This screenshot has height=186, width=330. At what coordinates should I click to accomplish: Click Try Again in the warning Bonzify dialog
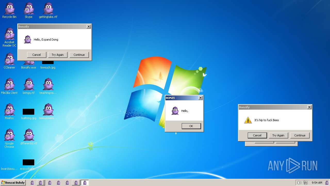[x=278, y=135]
